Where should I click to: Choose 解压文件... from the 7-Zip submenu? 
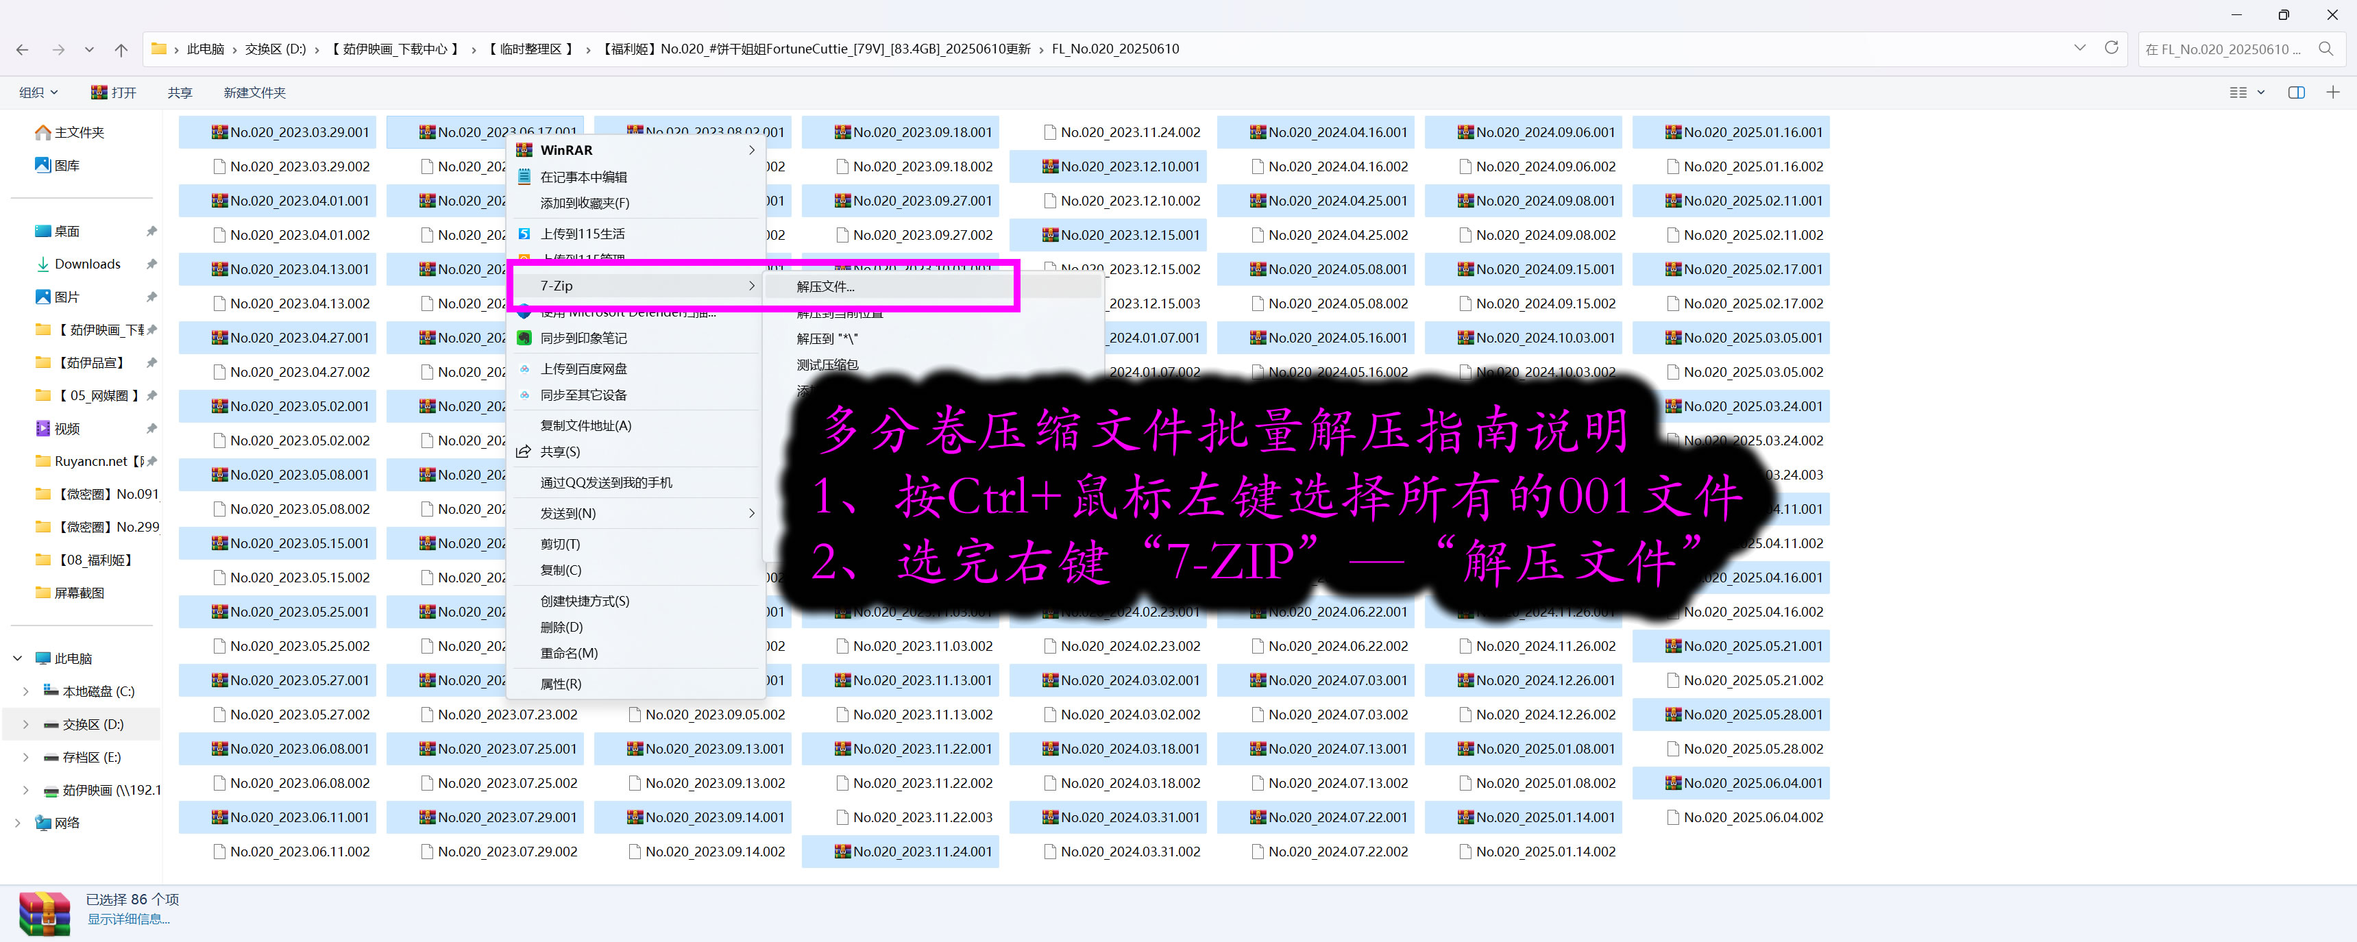tap(825, 286)
